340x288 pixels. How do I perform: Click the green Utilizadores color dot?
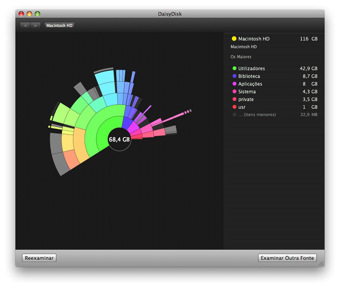pyautogui.click(x=235, y=68)
